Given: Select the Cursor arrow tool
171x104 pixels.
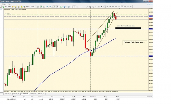Looking at the screenshot, I should click(74, 7).
